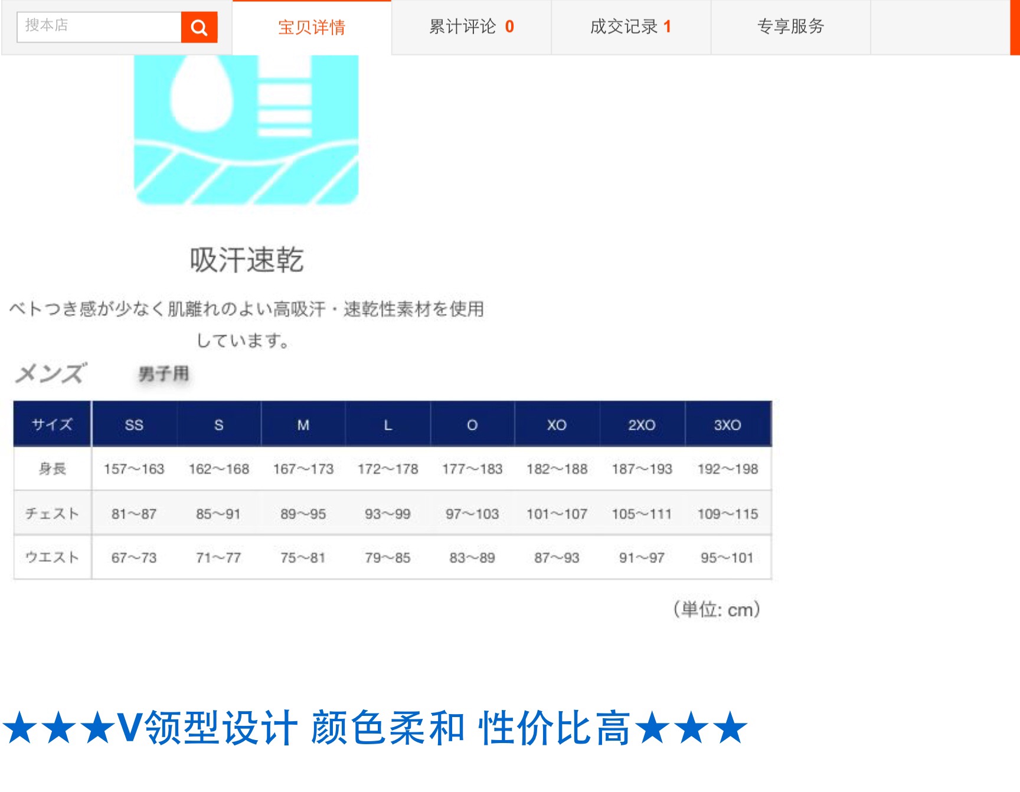This screenshot has height=792, width=1020.
Task: Open the 累计评论 reviews tab
Action: click(x=471, y=27)
